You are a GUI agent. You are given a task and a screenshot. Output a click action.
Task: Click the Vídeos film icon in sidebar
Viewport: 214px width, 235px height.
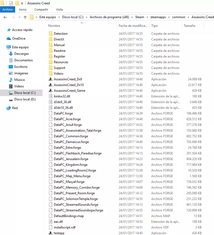coord(11,86)
